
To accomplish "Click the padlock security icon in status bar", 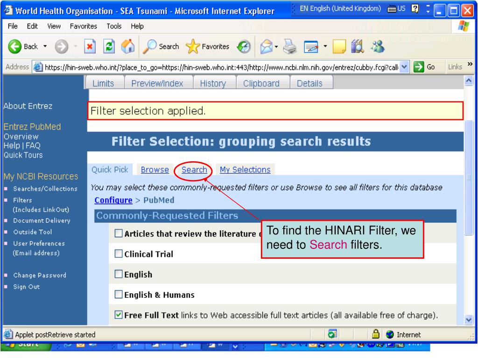I will click(x=376, y=334).
